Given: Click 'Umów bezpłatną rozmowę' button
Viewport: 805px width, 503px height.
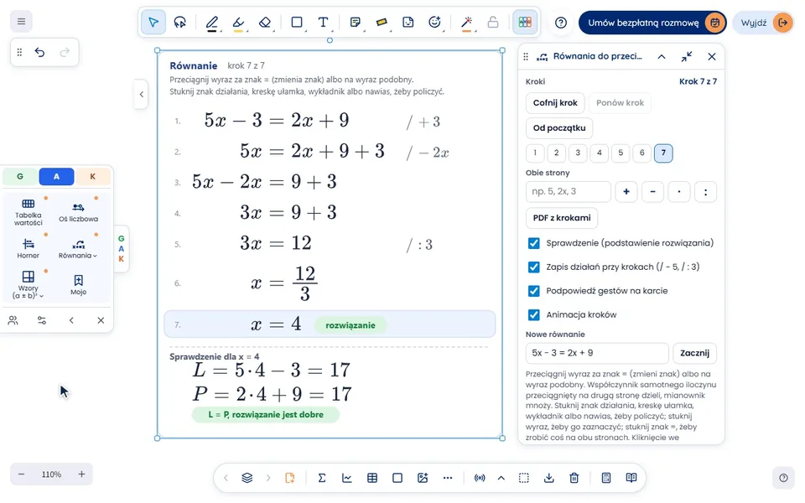Looking at the screenshot, I should point(652,23).
